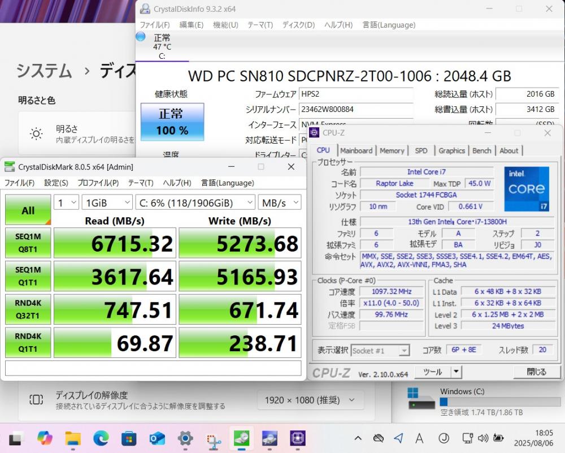Image resolution: width=565 pixels, height=453 pixels.
Task: Open CrystalDiskInfo ディスク(D) menu
Action: point(298,25)
